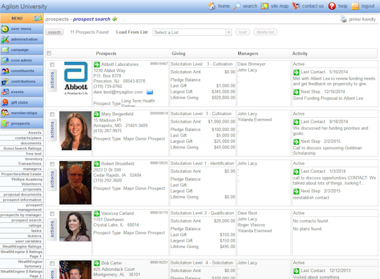Open the free text submenu link
380x279 pixels.
coord(34,154)
